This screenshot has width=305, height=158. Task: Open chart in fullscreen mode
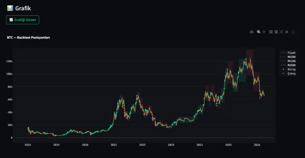293,32
